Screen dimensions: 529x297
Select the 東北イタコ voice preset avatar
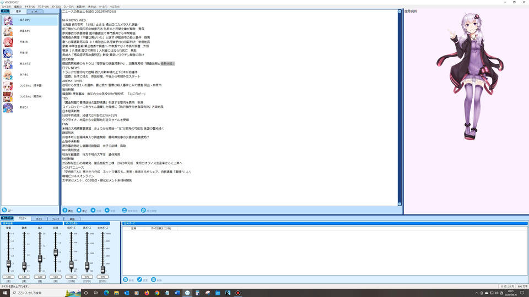[x=8, y=64]
